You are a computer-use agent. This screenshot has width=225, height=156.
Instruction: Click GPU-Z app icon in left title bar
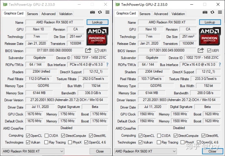coord(5,4)
